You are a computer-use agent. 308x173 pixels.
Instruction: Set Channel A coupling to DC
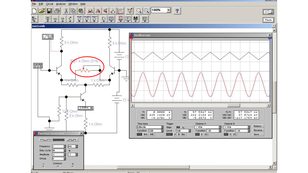[x=206, y=134]
